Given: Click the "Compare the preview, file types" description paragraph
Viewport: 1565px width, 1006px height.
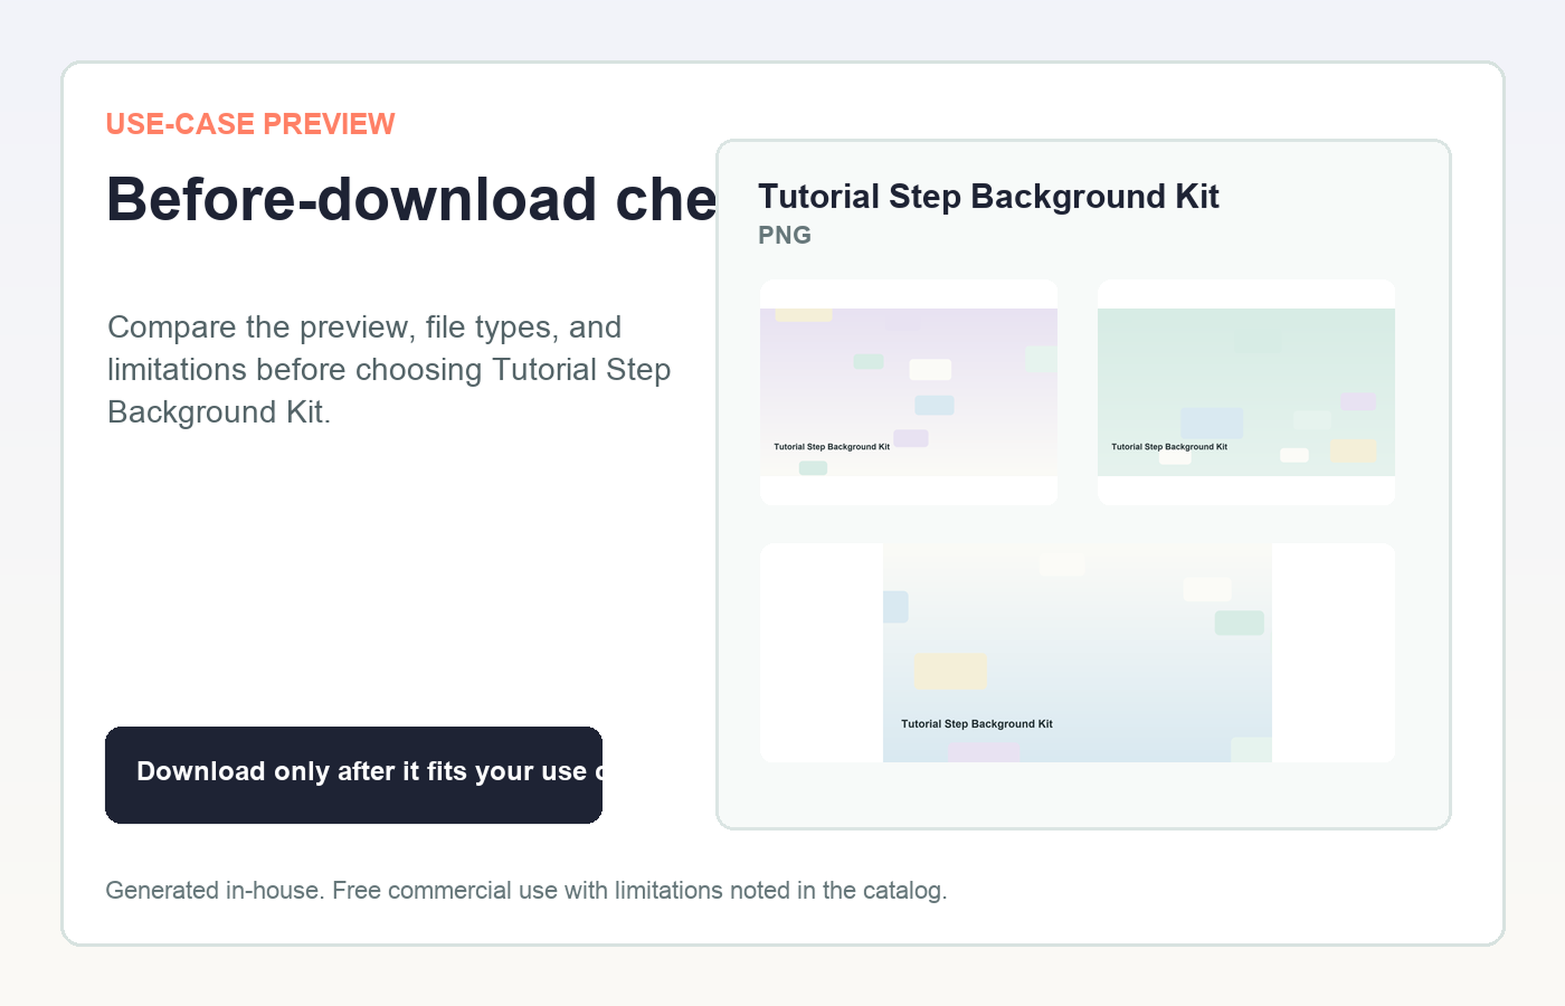Looking at the screenshot, I should 389,370.
